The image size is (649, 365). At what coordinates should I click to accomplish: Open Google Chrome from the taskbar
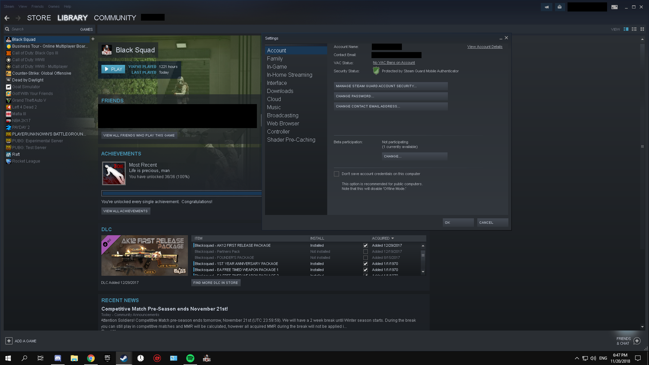(91, 358)
